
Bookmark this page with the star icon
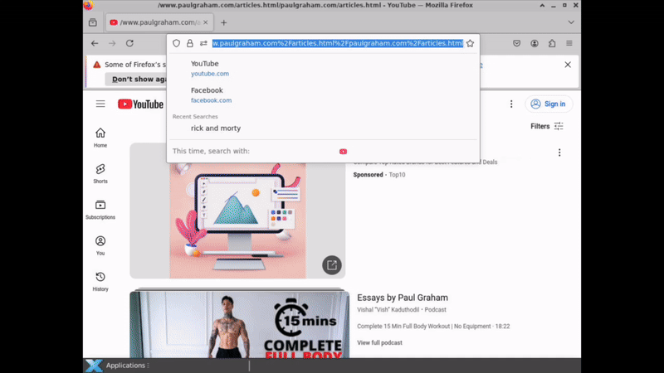(x=470, y=43)
